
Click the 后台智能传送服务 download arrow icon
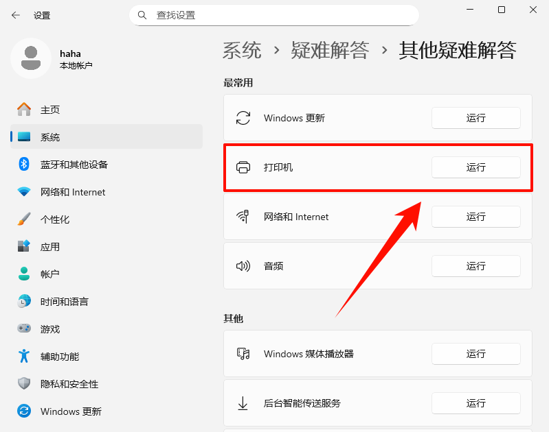click(243, 403)
